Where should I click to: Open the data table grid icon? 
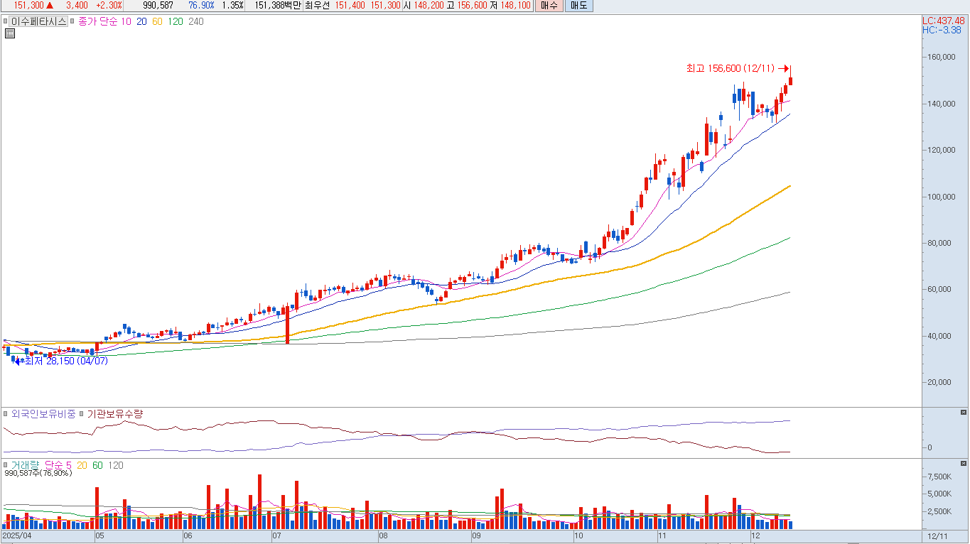point(10,33)
